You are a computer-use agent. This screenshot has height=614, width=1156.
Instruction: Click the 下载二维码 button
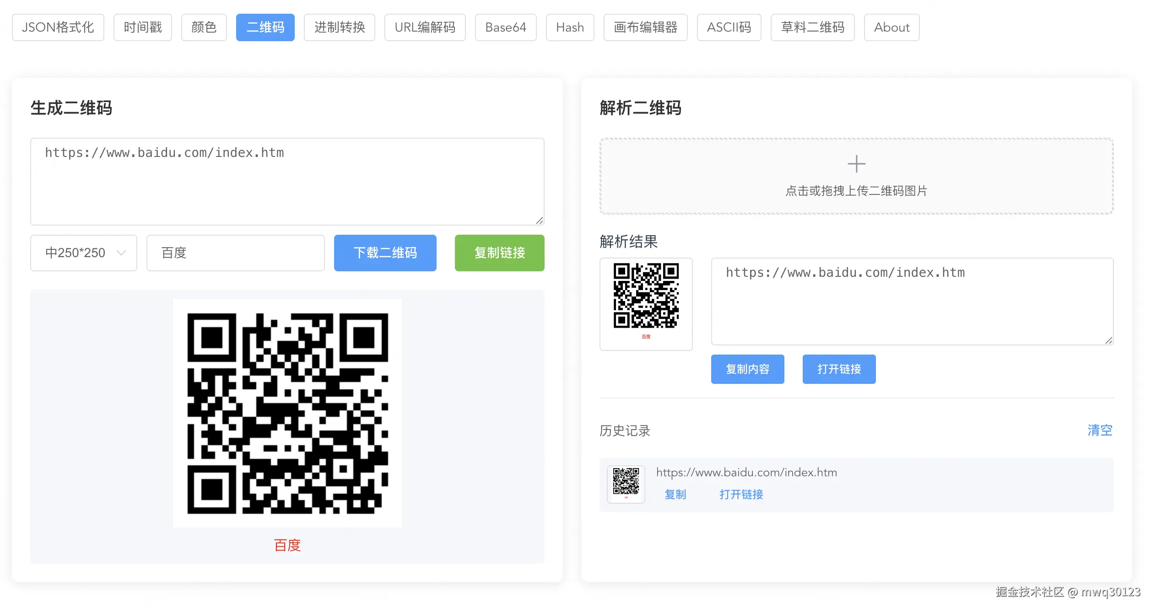pos(385,253)
